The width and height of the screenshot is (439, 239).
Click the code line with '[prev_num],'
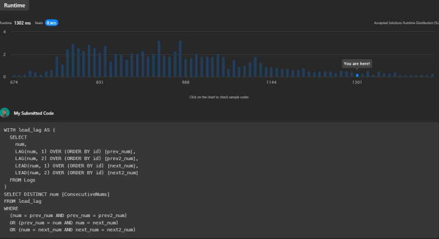[x=75, y=151]
